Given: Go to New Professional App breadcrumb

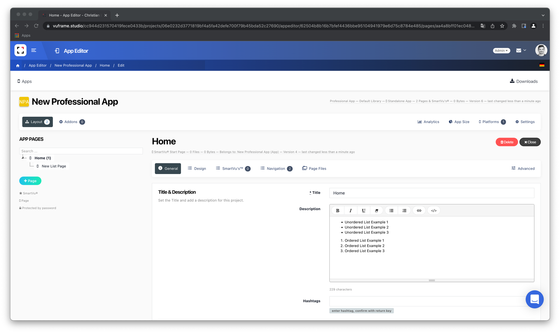Looking at the screenshot, I should pos(73,65).
